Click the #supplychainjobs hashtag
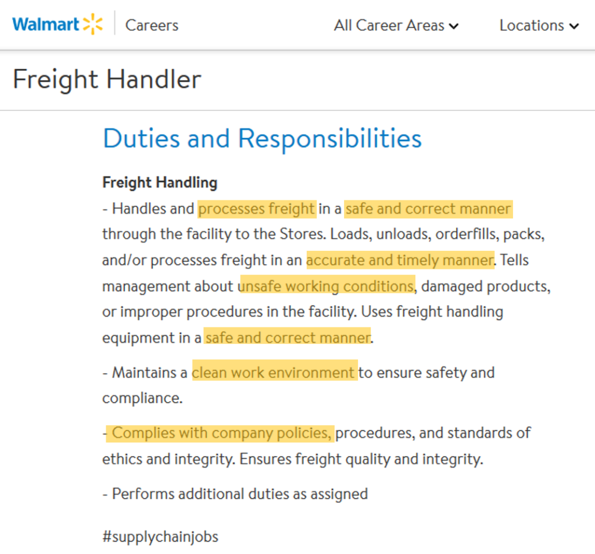This screenshot has height=554, width=595. [x=160, y=537]
